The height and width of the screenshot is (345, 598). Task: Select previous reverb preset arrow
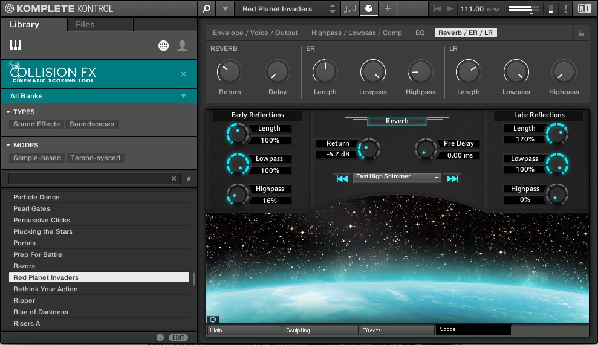[342, 179]
